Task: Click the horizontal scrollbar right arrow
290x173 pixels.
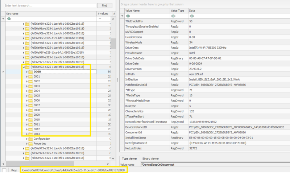Action: [108, 164]
